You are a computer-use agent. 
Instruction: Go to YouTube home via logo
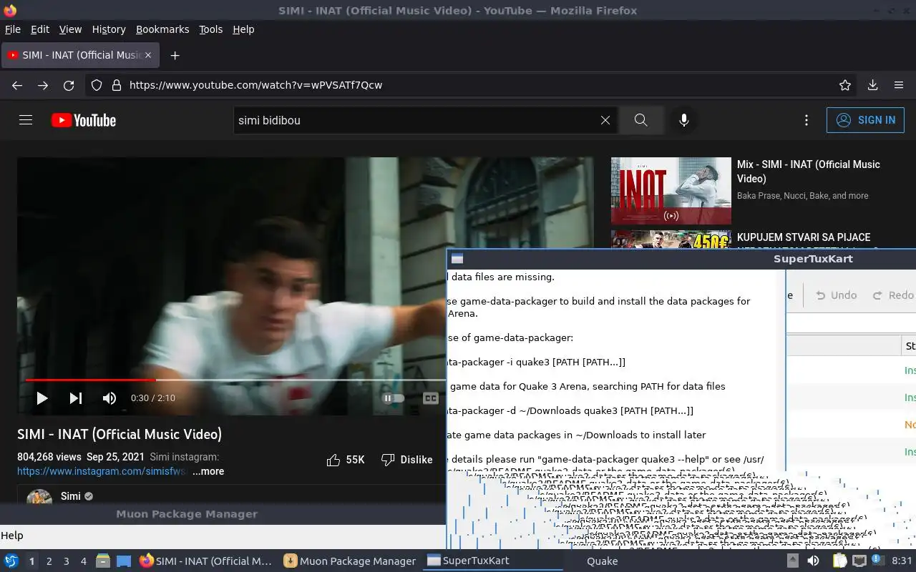84,120
